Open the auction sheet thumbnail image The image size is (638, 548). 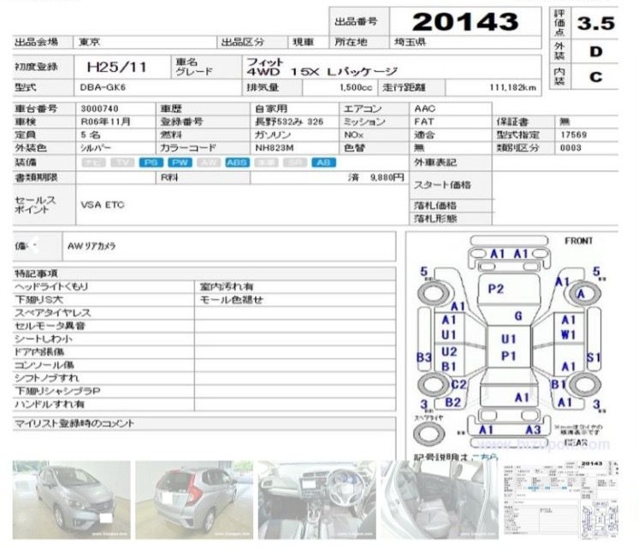pyautogui.click(x=561, y=500)
